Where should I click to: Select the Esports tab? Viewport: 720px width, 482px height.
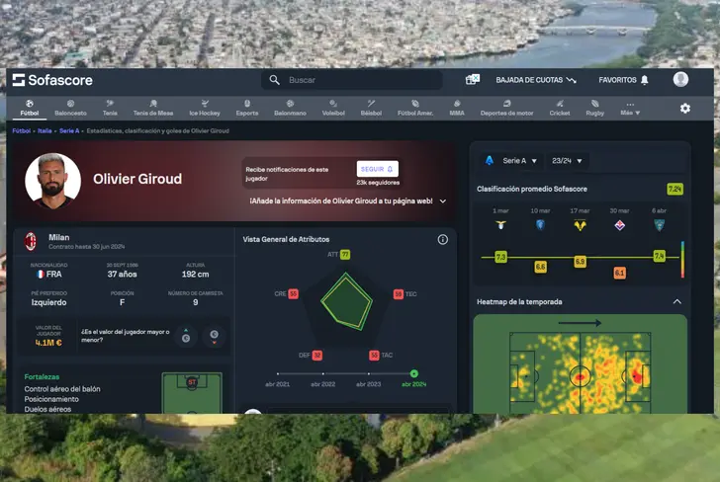247,109
